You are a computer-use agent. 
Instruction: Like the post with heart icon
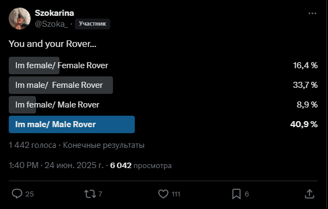pyautogui.click(x=163, y=194)
